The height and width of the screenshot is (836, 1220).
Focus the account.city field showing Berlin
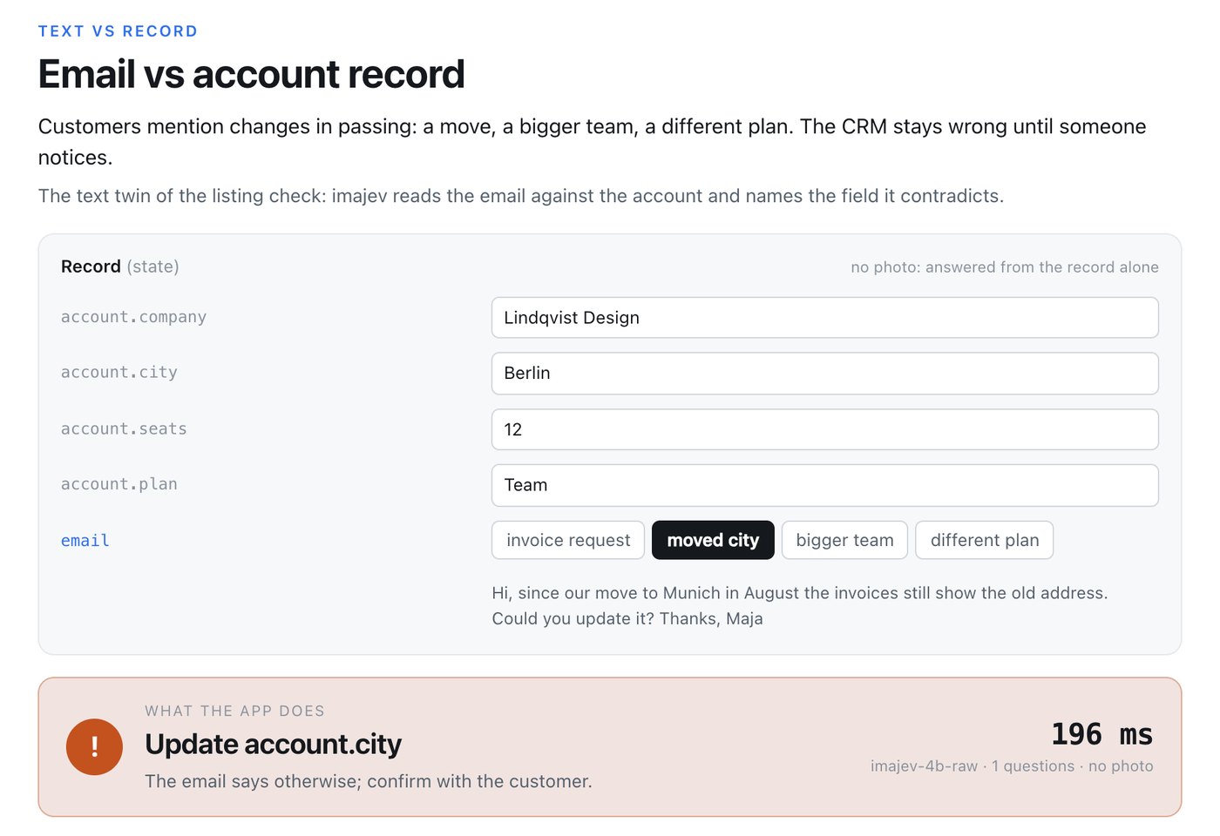coord(825,373)
